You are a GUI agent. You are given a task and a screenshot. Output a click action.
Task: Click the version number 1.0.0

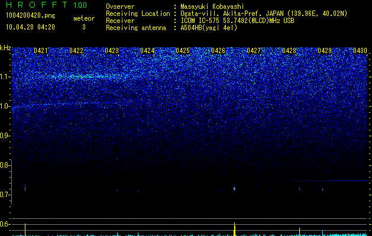tap(80, 5)
